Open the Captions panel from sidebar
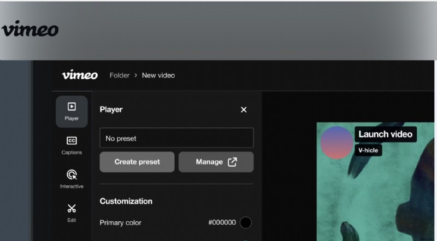 coord(72,145)
